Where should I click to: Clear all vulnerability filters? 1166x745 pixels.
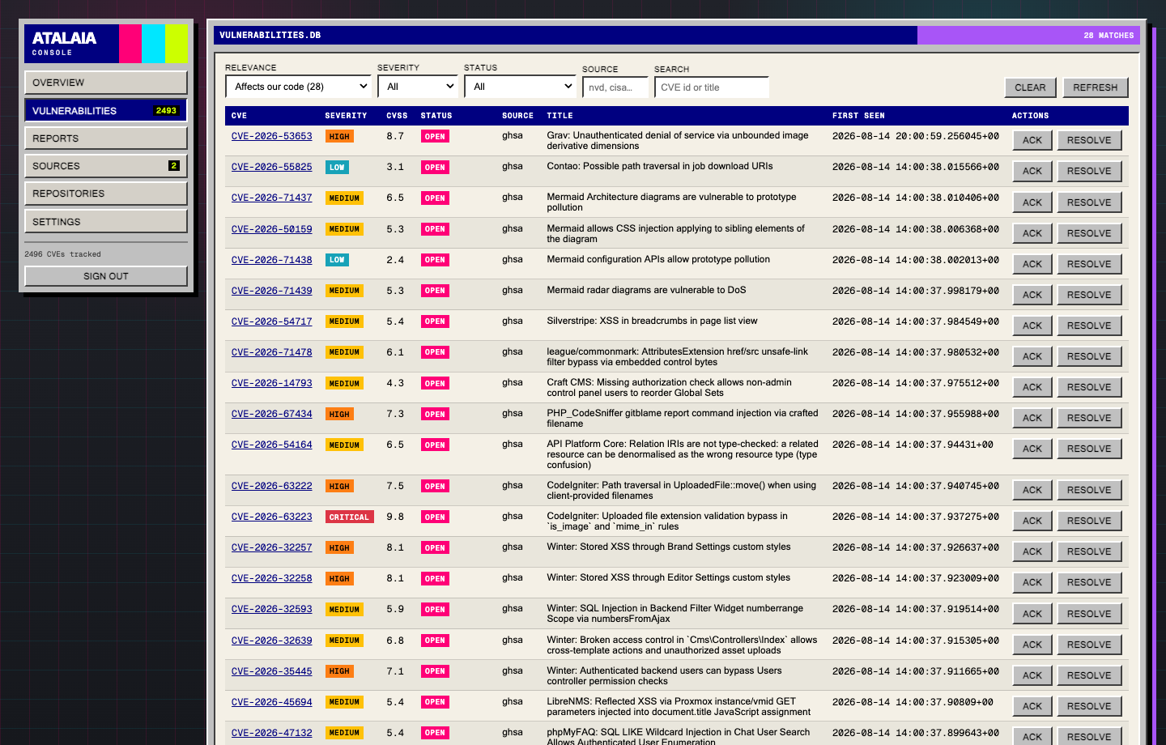[x=1030, y=87]
